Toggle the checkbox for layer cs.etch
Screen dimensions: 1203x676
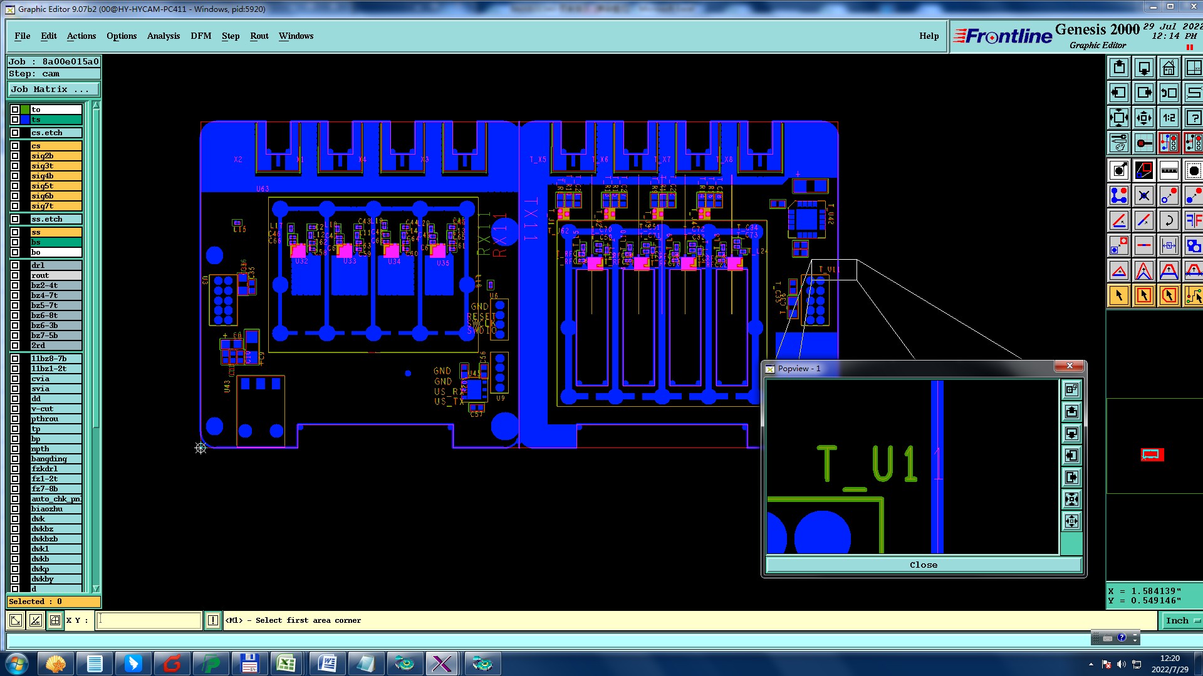click(15, 133)
